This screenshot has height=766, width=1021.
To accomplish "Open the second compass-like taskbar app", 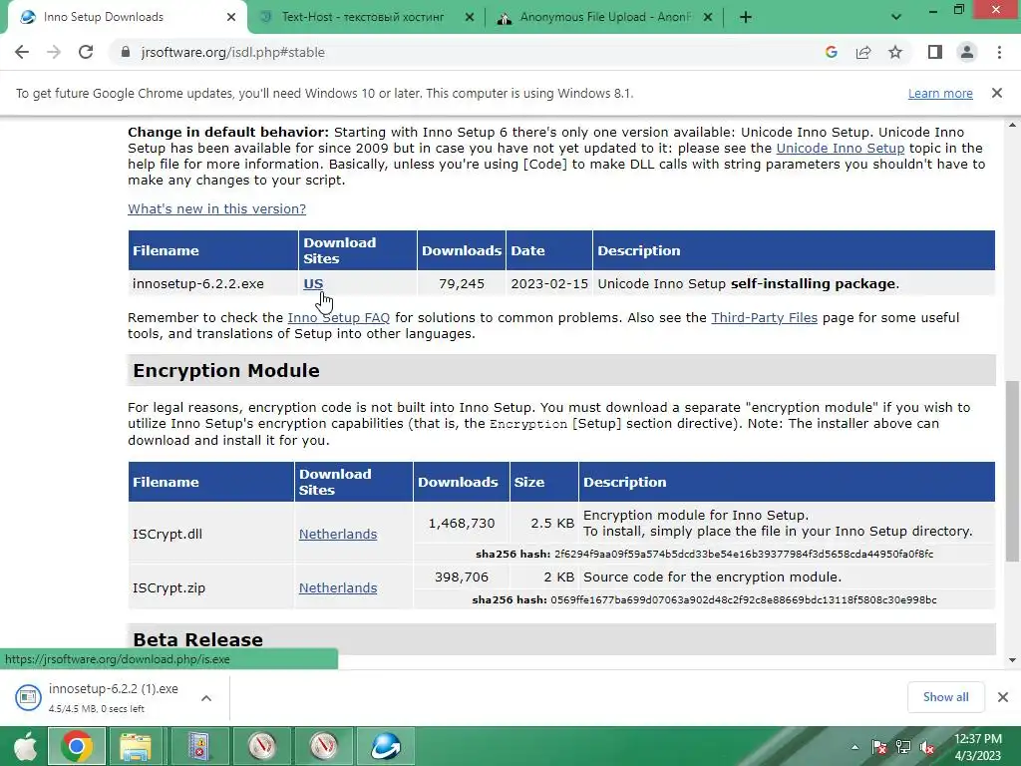I will tap(324, 746).
